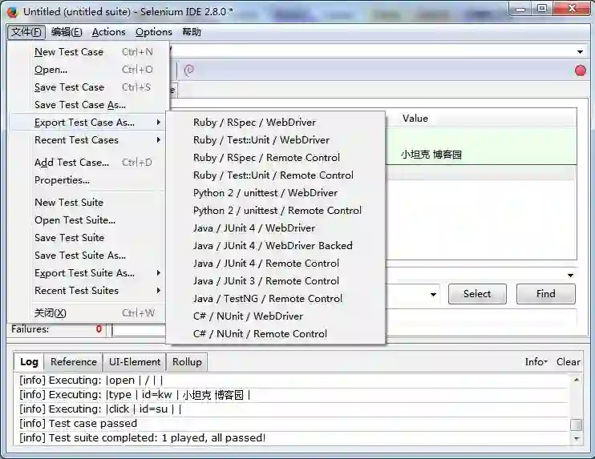Open the 帮助 menu
The image size is (595, 459).
(x=192, y=32)
